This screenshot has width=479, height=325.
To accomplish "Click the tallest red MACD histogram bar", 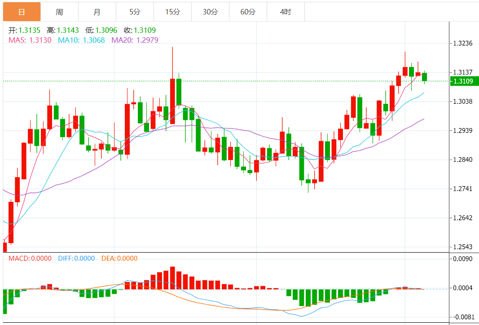I will (172, 278).
